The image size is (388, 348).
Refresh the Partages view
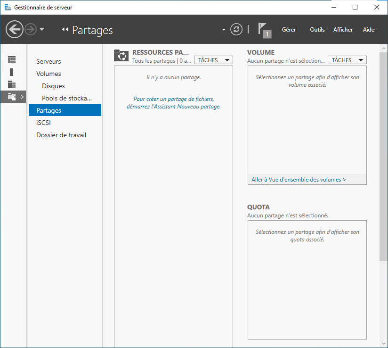236,30
